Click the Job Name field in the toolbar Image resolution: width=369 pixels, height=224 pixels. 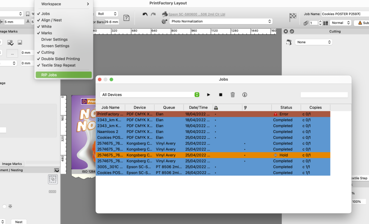[345, 14]
